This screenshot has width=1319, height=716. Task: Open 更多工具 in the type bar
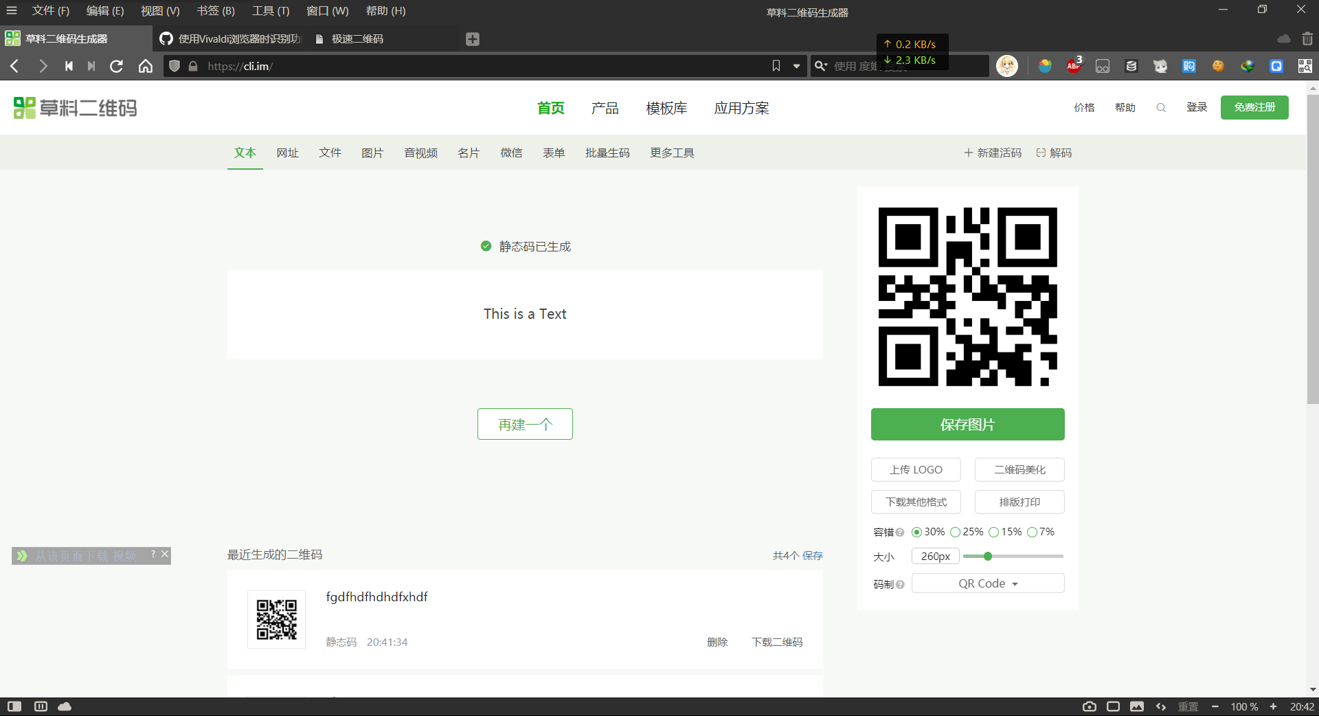(672, 153)
